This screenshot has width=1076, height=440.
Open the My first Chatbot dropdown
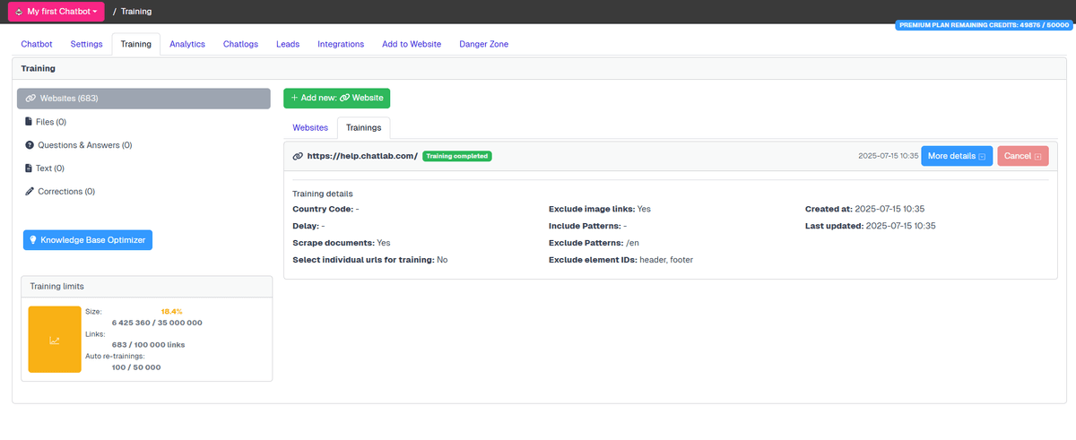(x=56, y=12)
